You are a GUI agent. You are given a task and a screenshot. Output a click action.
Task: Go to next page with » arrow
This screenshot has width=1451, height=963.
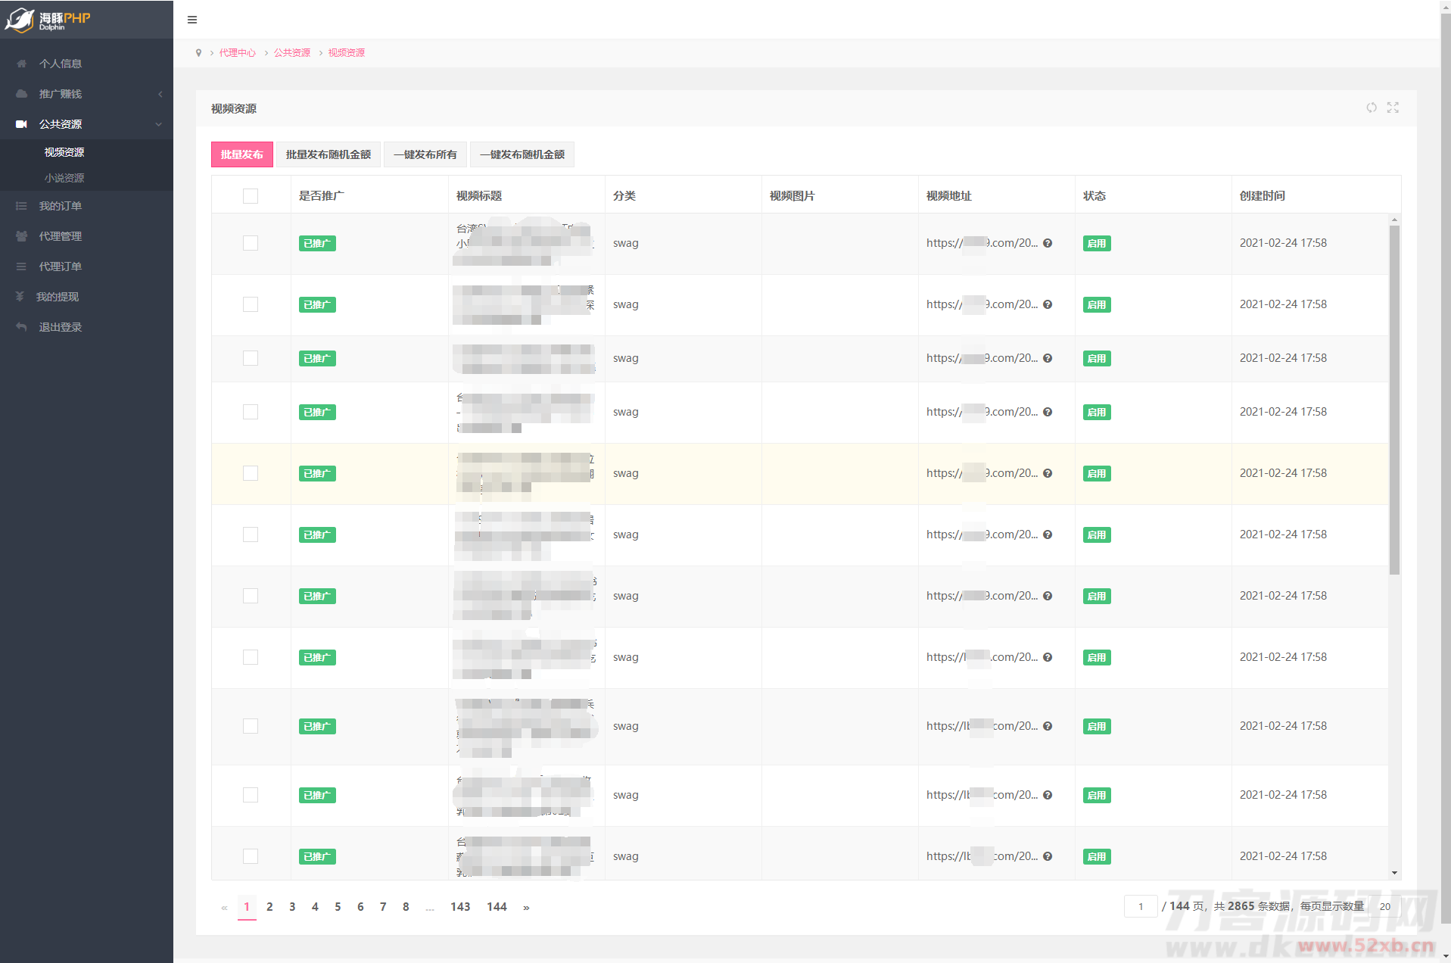click(526, 907)
